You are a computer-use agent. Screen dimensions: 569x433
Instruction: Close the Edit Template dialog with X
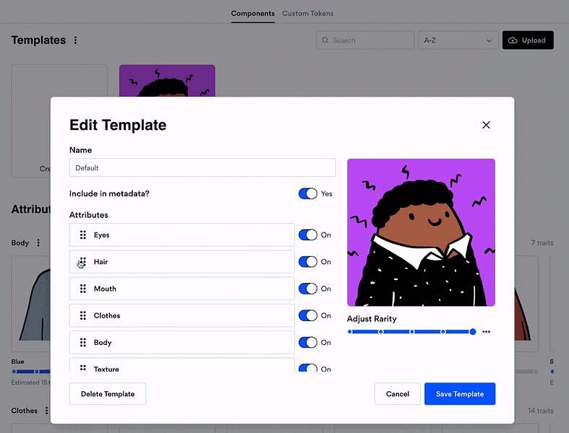coord(486,125)
